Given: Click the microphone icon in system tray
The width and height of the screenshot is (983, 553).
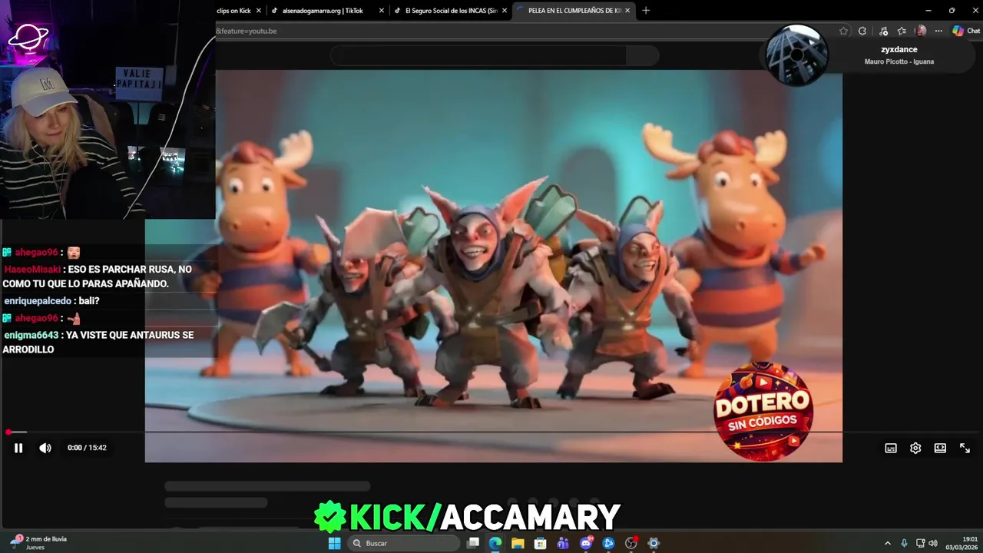Looking at the screenshot, I should coord(904,543).
